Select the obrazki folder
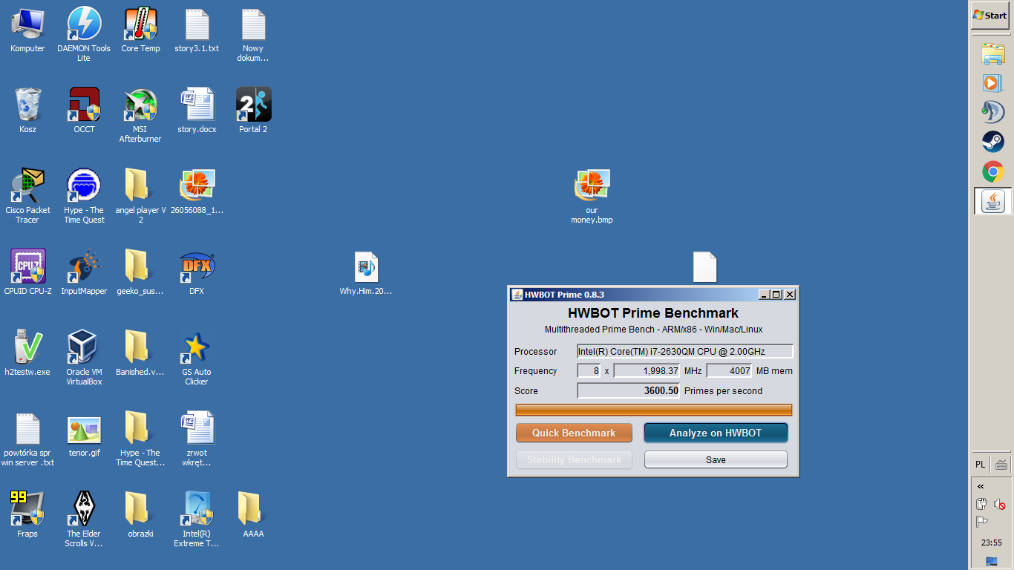The image size is (1014, 570). (x=140, y=515)
